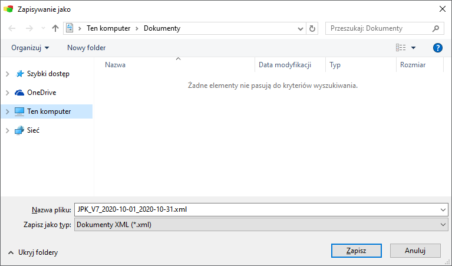The width and height of the screenshot is (452, 266).
Task: Cancel the dialog with the Anuluj button
Action: pyautogui.click(x=415, y=251)
